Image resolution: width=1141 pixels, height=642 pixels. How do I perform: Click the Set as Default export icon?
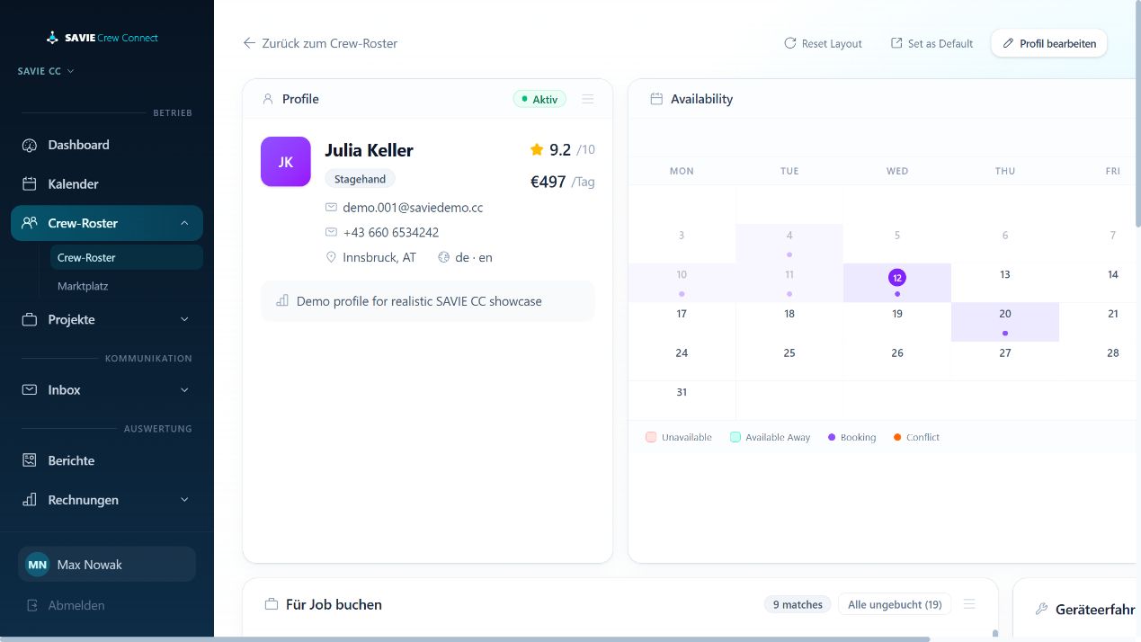click(x=896, y=43)
